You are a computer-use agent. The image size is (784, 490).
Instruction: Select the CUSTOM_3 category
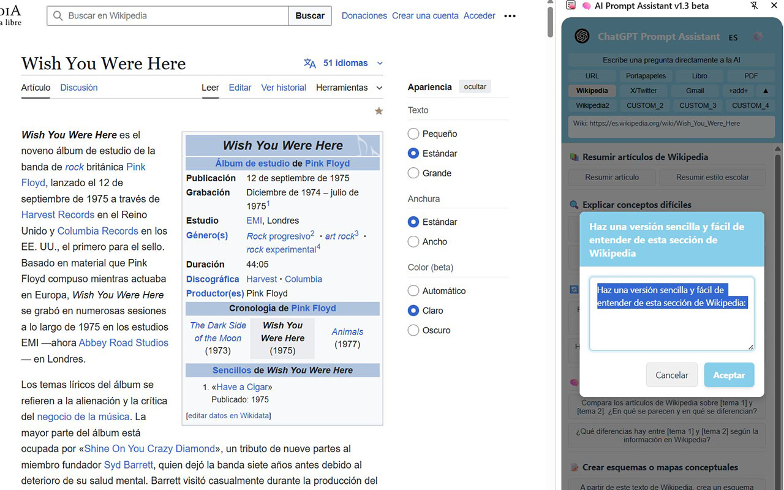point(698,105)
